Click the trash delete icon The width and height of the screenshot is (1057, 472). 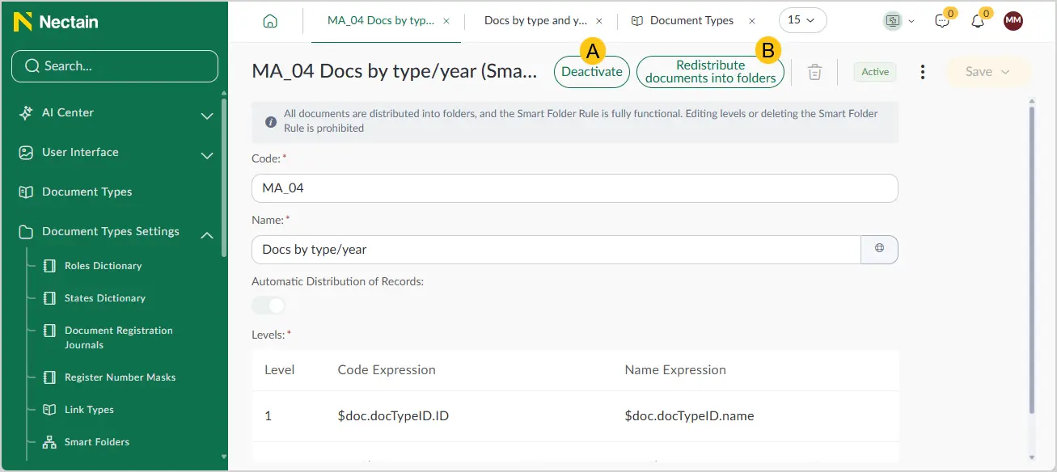click(815, 72)
